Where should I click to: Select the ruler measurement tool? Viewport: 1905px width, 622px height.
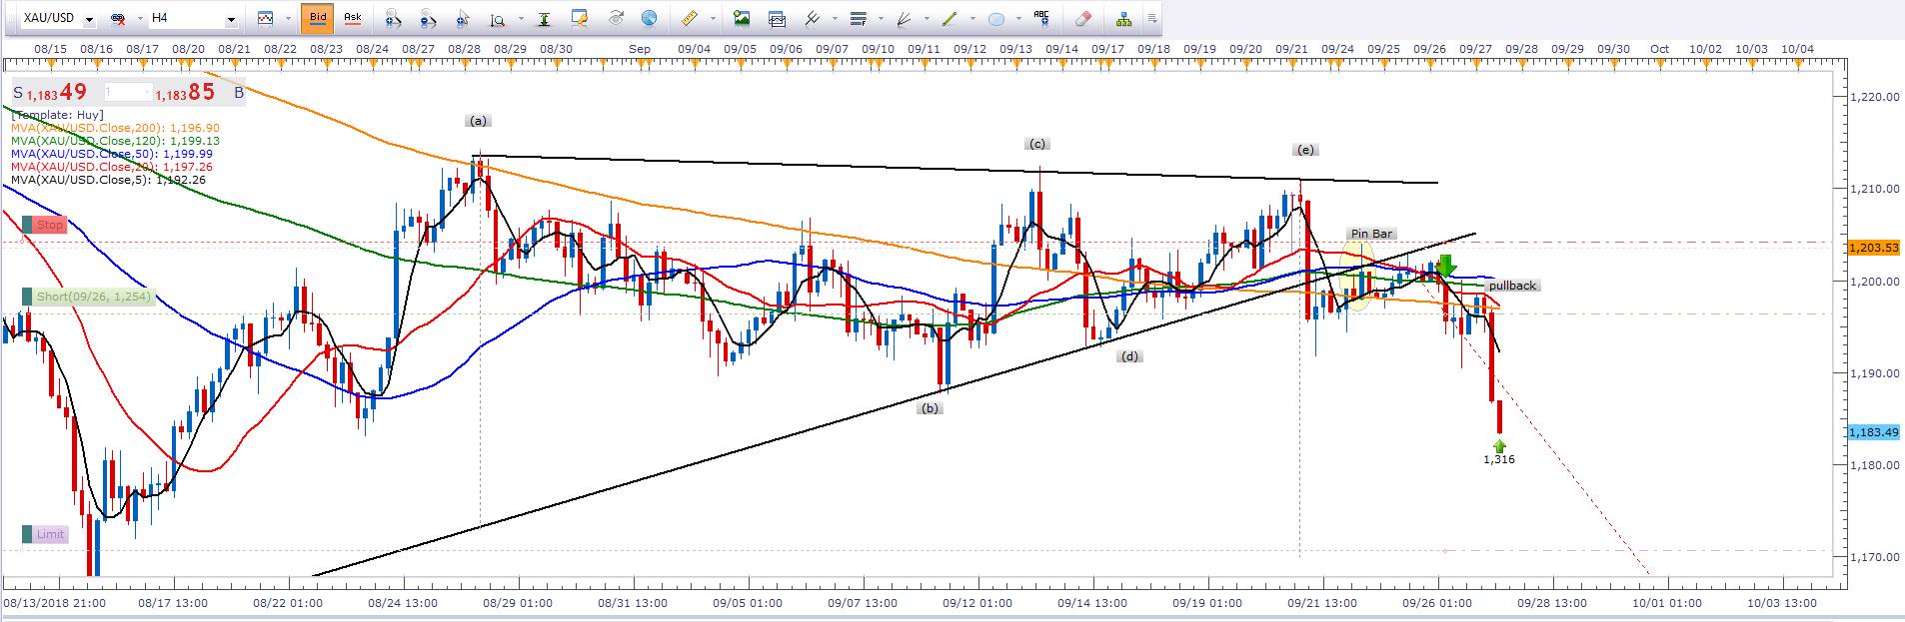(689, 18)
